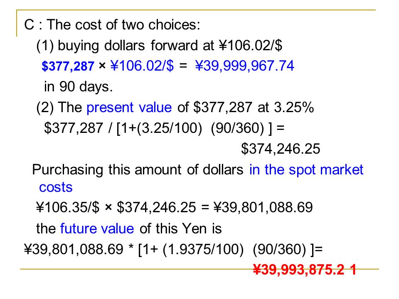
Task: Click the blue phrase 'in the spot market'
Action: [x=306, y=170]
